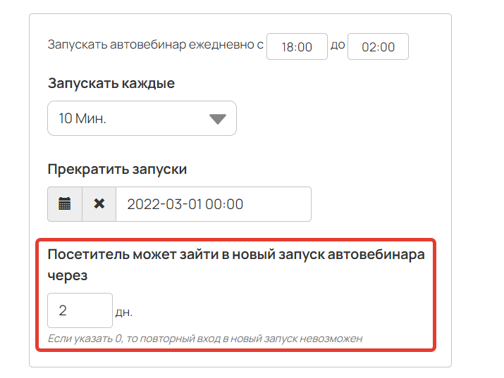Click the hint text 'Если указать 0...'
504x378 pixels.
pos(205,339)
